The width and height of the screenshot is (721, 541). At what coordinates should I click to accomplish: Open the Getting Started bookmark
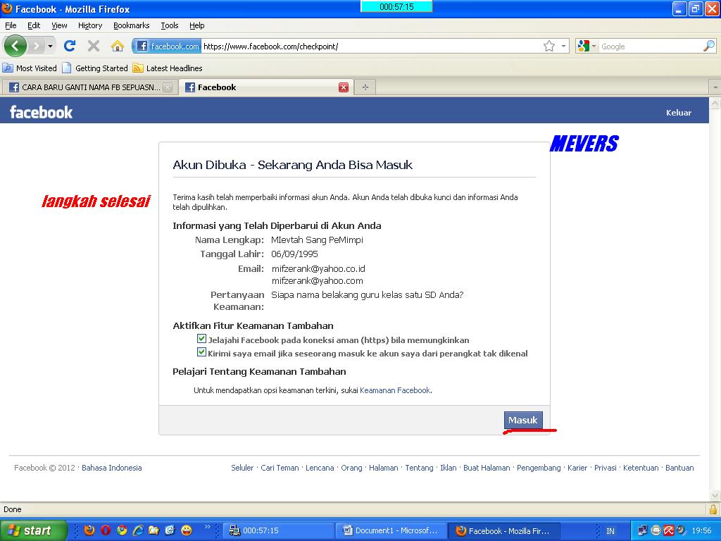point(95,68)
